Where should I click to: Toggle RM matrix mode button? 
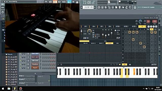[130, 65]
